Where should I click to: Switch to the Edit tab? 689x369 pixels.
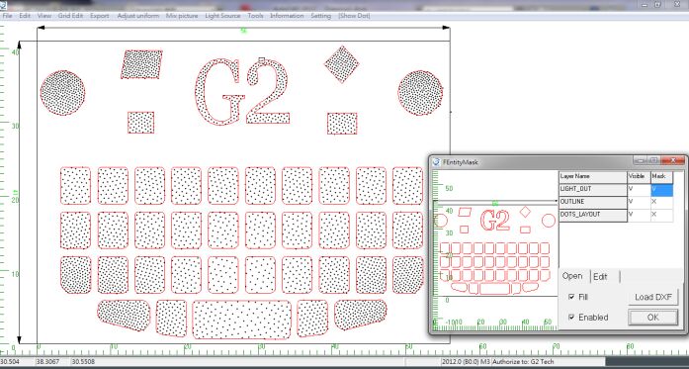coord(600,277)
